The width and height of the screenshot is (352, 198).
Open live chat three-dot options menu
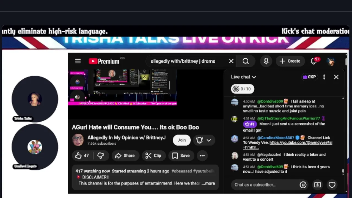coord(324,77)
